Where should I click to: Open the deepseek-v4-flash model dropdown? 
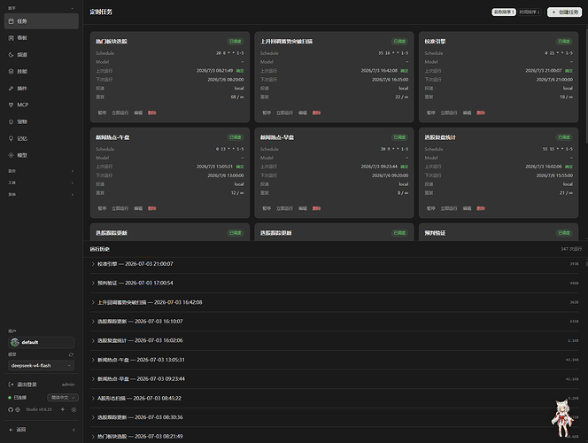click(42, 365)
